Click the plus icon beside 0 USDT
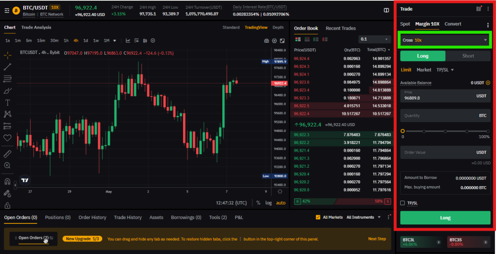This screenshot has width=496, height=254. tap(488, 83)
